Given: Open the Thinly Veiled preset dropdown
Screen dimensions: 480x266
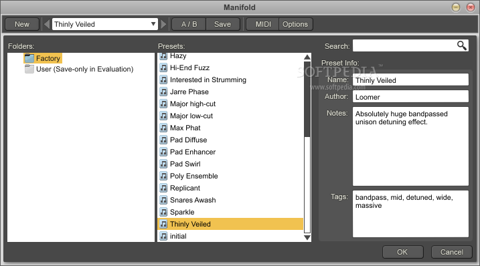Looking at the screenshot, I should (x=105, y=24).
